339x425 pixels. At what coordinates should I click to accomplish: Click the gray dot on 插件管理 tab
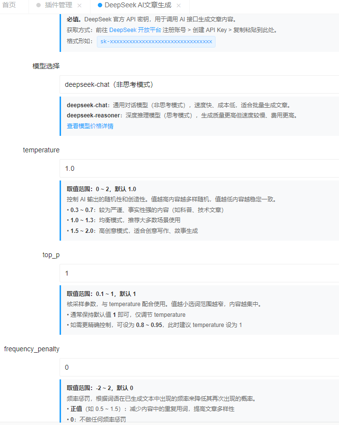[x=39, y=5]
